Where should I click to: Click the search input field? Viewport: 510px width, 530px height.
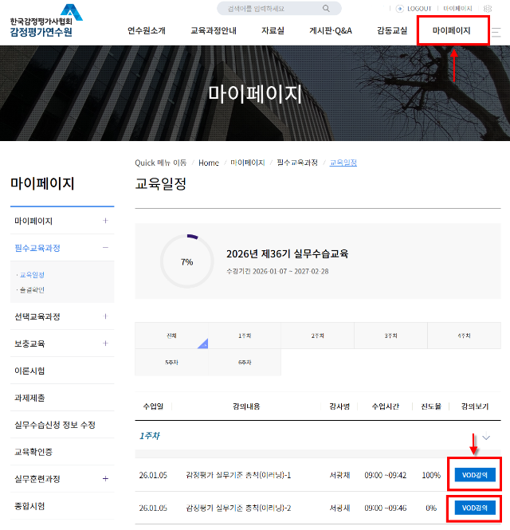click(x=279, y=9)
